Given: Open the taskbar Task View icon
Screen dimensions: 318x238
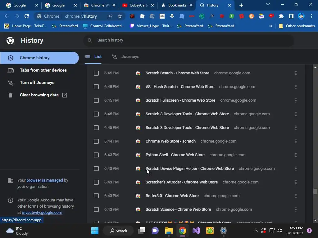Looking at the screenshot, I should point(142,231).
